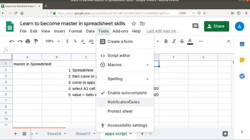The image size is (250, 140).
Task: Choose Create a form
Action: click(125, 42)
